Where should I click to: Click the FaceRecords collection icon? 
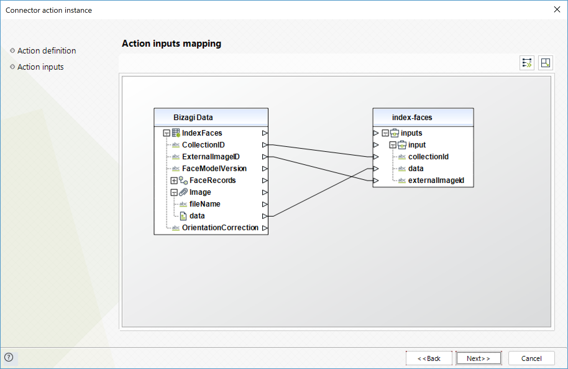coord(183,180)
